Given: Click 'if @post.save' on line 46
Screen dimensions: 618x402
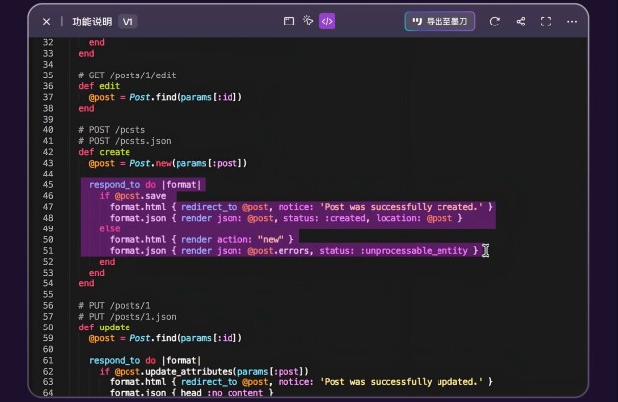Looking at the screenshot, I should tap(132, 196).
